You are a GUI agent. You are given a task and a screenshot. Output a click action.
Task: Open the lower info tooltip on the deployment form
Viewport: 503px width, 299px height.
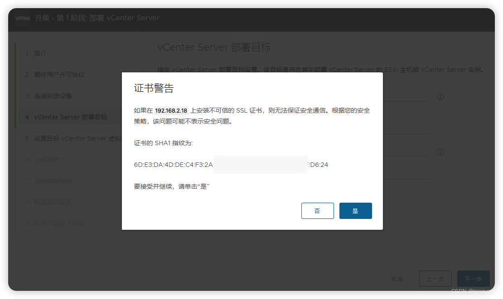pyautogui.click(x=440, y=152)
